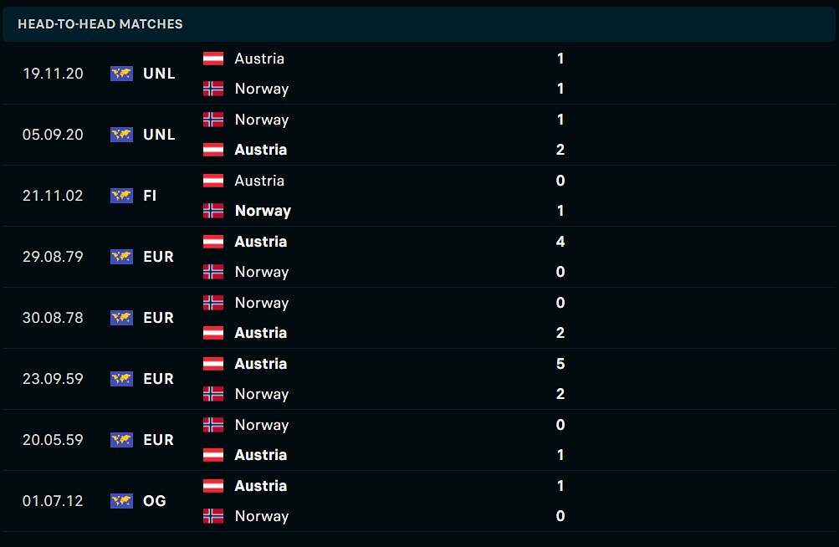Click the world map icon beside UNL on 05.09.20
Image resolution: width=839 pixels, height=547 pixels.
[121, 135]
